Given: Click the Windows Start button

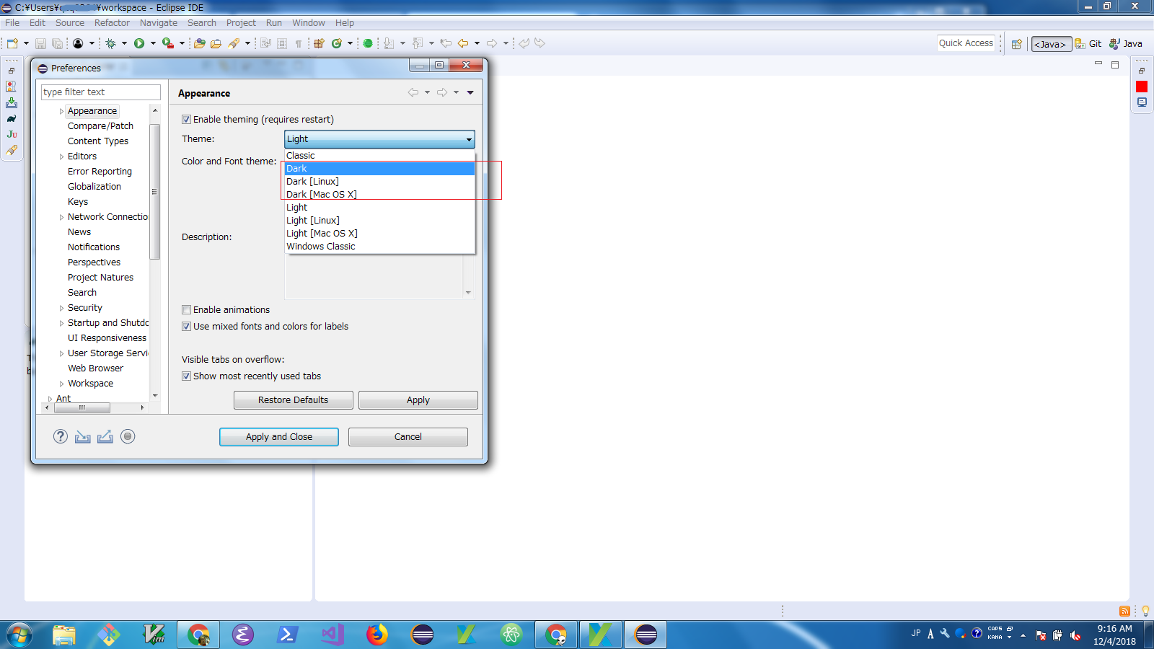Looking at the screenshot, I should tap(19, 635).
